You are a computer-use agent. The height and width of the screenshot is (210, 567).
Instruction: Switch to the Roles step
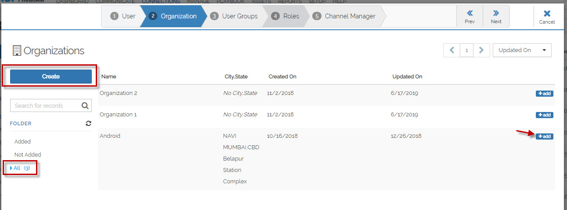[285, 16]
